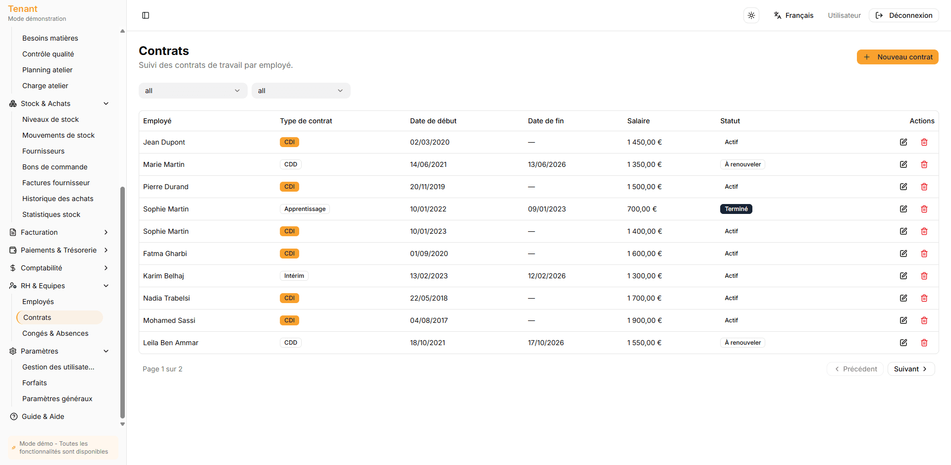Edit Leila Ben Ammar's contract
The image size is (951, 465).
click(903, 343)
